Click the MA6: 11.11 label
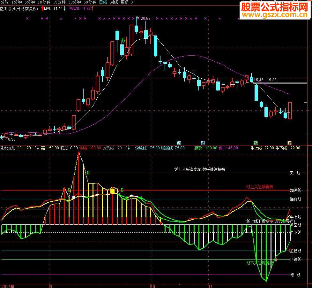The width and height of the screenshot is (312, 288). [x=53, y=9]
